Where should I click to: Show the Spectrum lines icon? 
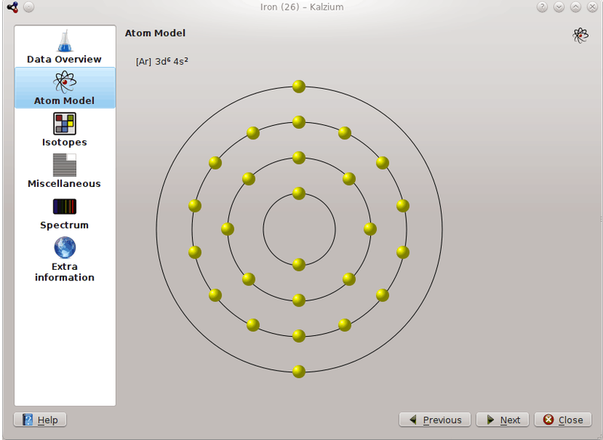click(65, 206)
